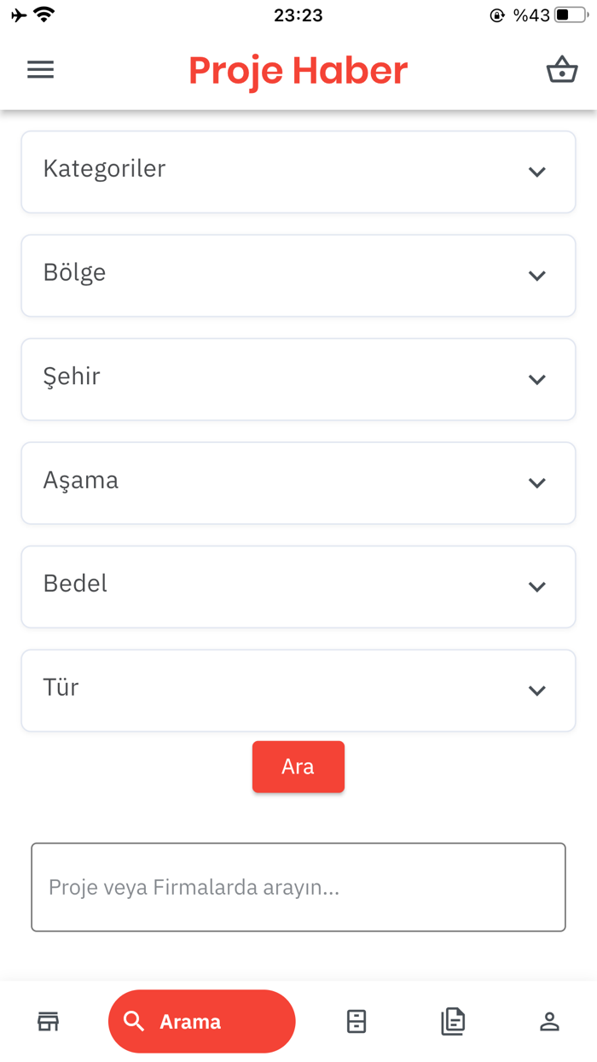
Task: Expand the Tür filter
Action: [x=298, y=690]
